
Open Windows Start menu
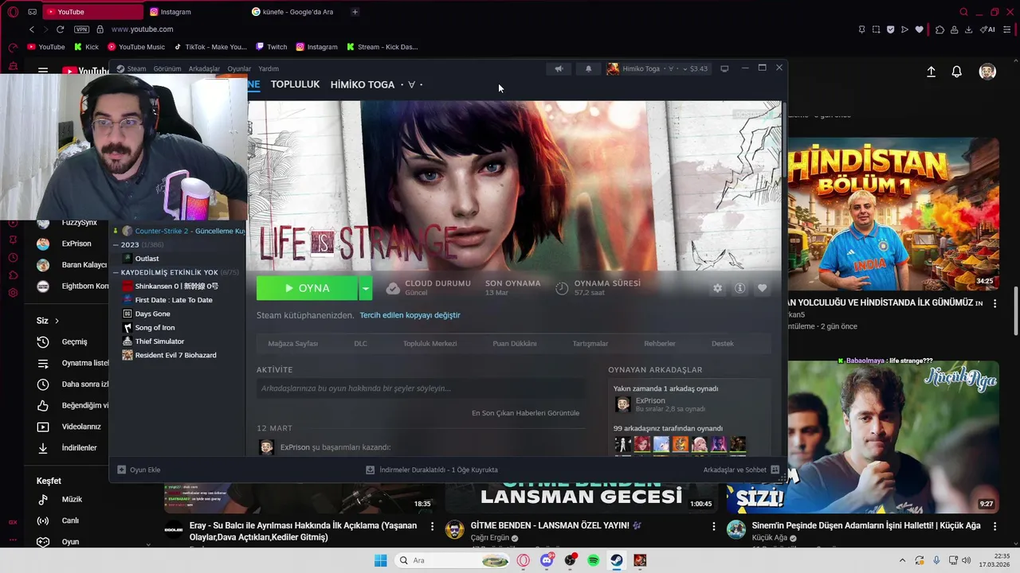point(381,560)
